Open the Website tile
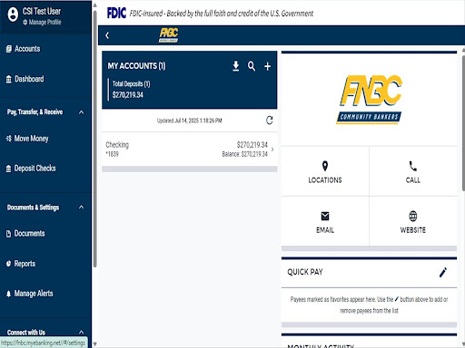This screenshot has height=348, width=465. 413,221
